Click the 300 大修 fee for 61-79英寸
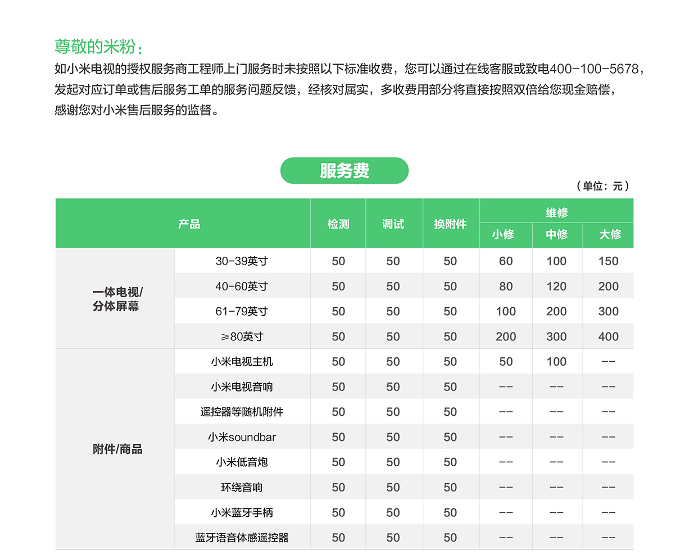The width and height of the screenshot is (689, 555). (x=608, y=311)
